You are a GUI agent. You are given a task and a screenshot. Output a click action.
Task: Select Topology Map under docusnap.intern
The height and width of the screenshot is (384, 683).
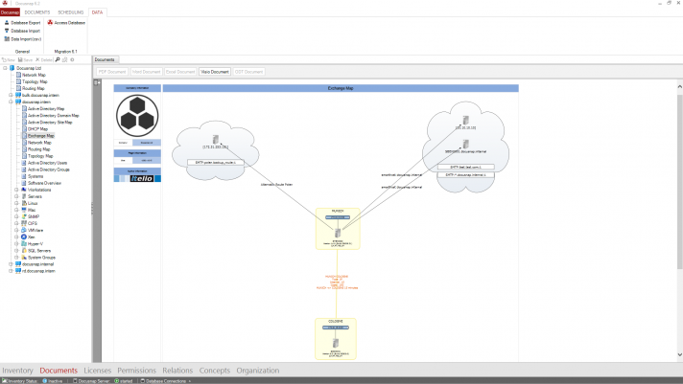click(x=41, y=156)
